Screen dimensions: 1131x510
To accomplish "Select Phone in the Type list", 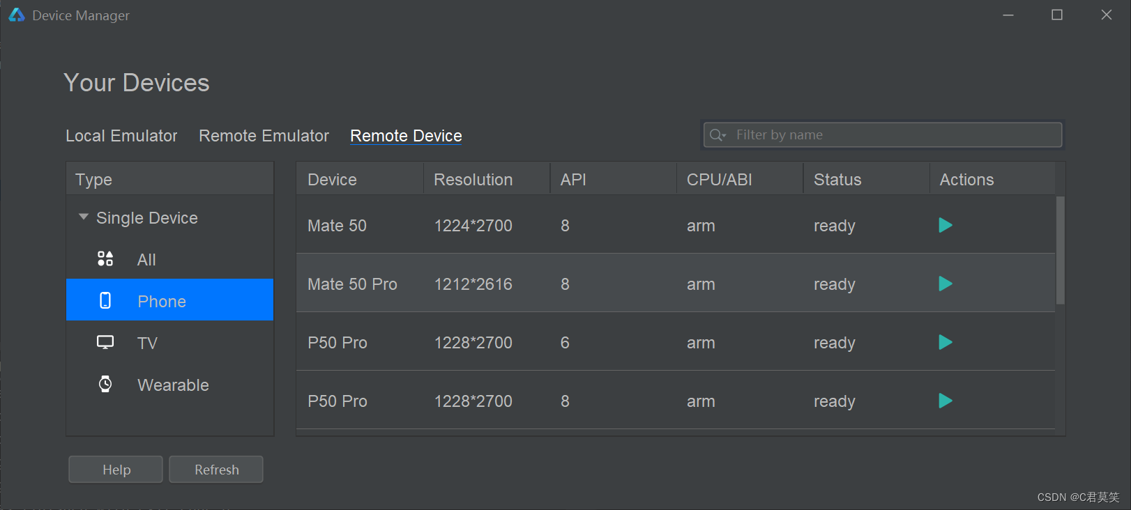I will tap(170, 300).
